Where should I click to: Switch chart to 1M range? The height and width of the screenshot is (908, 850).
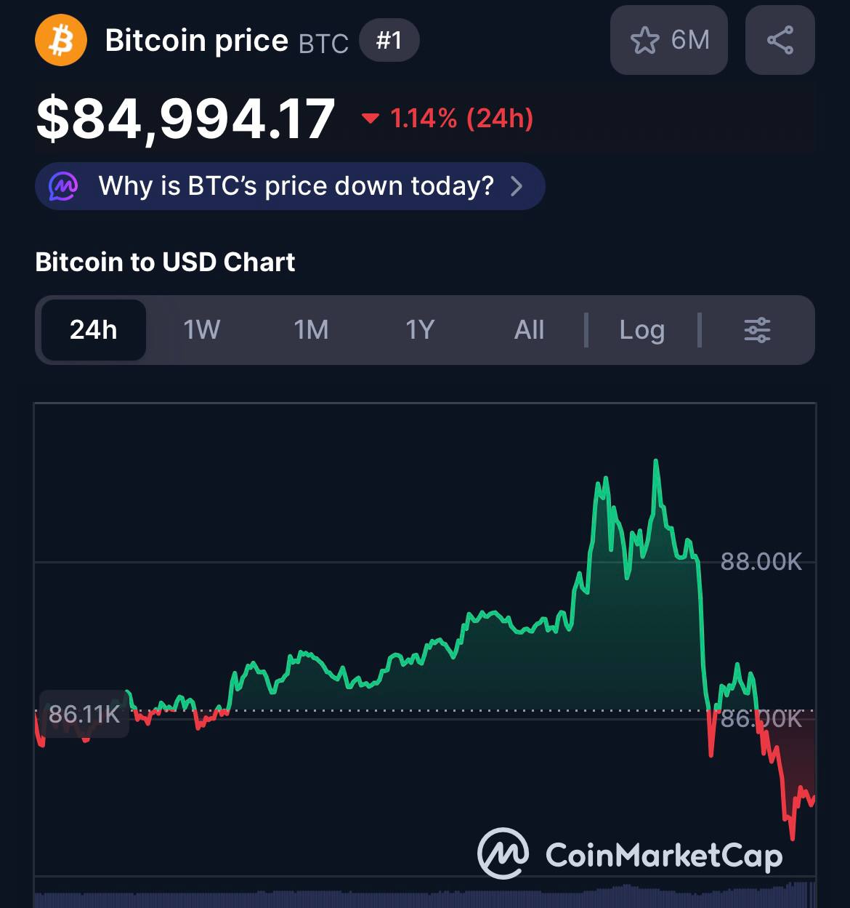pos(311,330)
